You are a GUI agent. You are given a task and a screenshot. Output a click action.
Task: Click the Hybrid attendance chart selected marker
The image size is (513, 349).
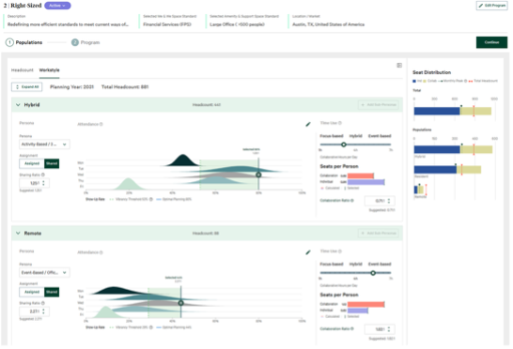[x=258, y=174]
